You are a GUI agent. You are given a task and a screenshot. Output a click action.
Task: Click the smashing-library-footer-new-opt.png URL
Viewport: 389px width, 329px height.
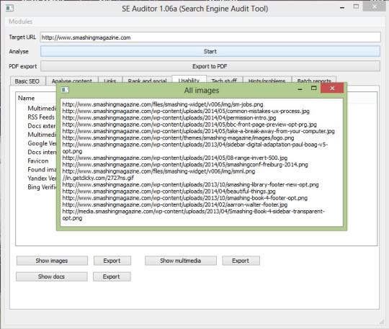[190, 185]
